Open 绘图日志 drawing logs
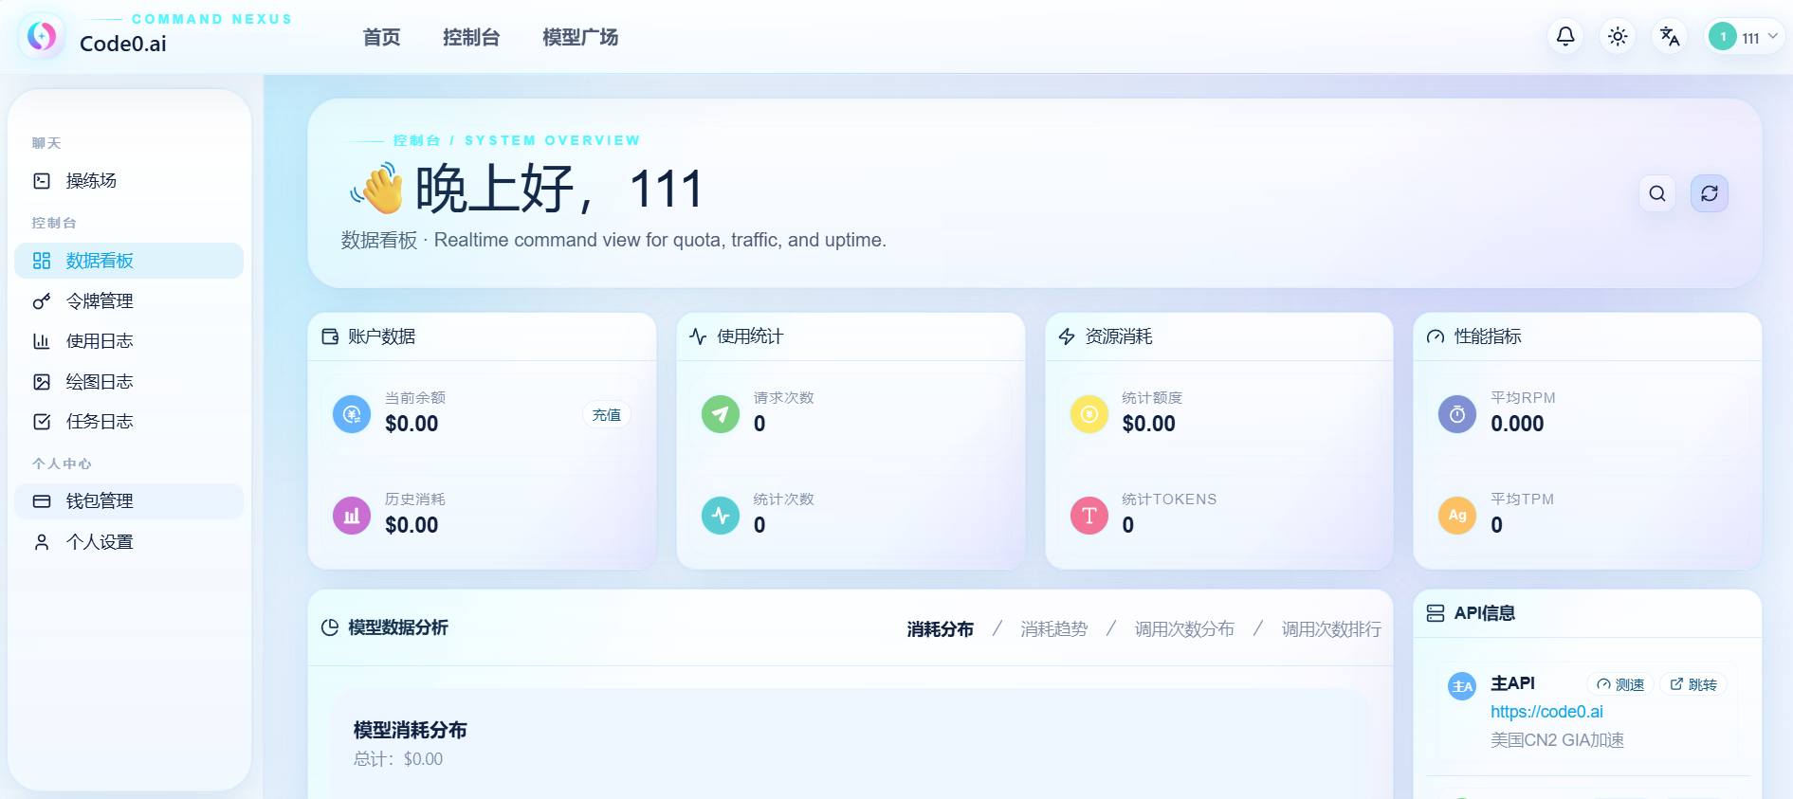 point(99,382)
